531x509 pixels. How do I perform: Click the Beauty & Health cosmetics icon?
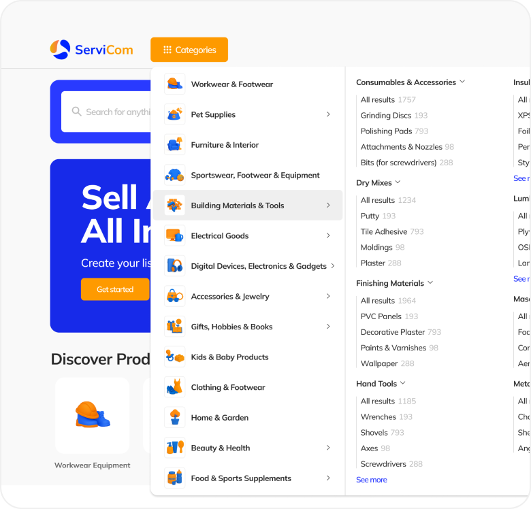point(175,448)
